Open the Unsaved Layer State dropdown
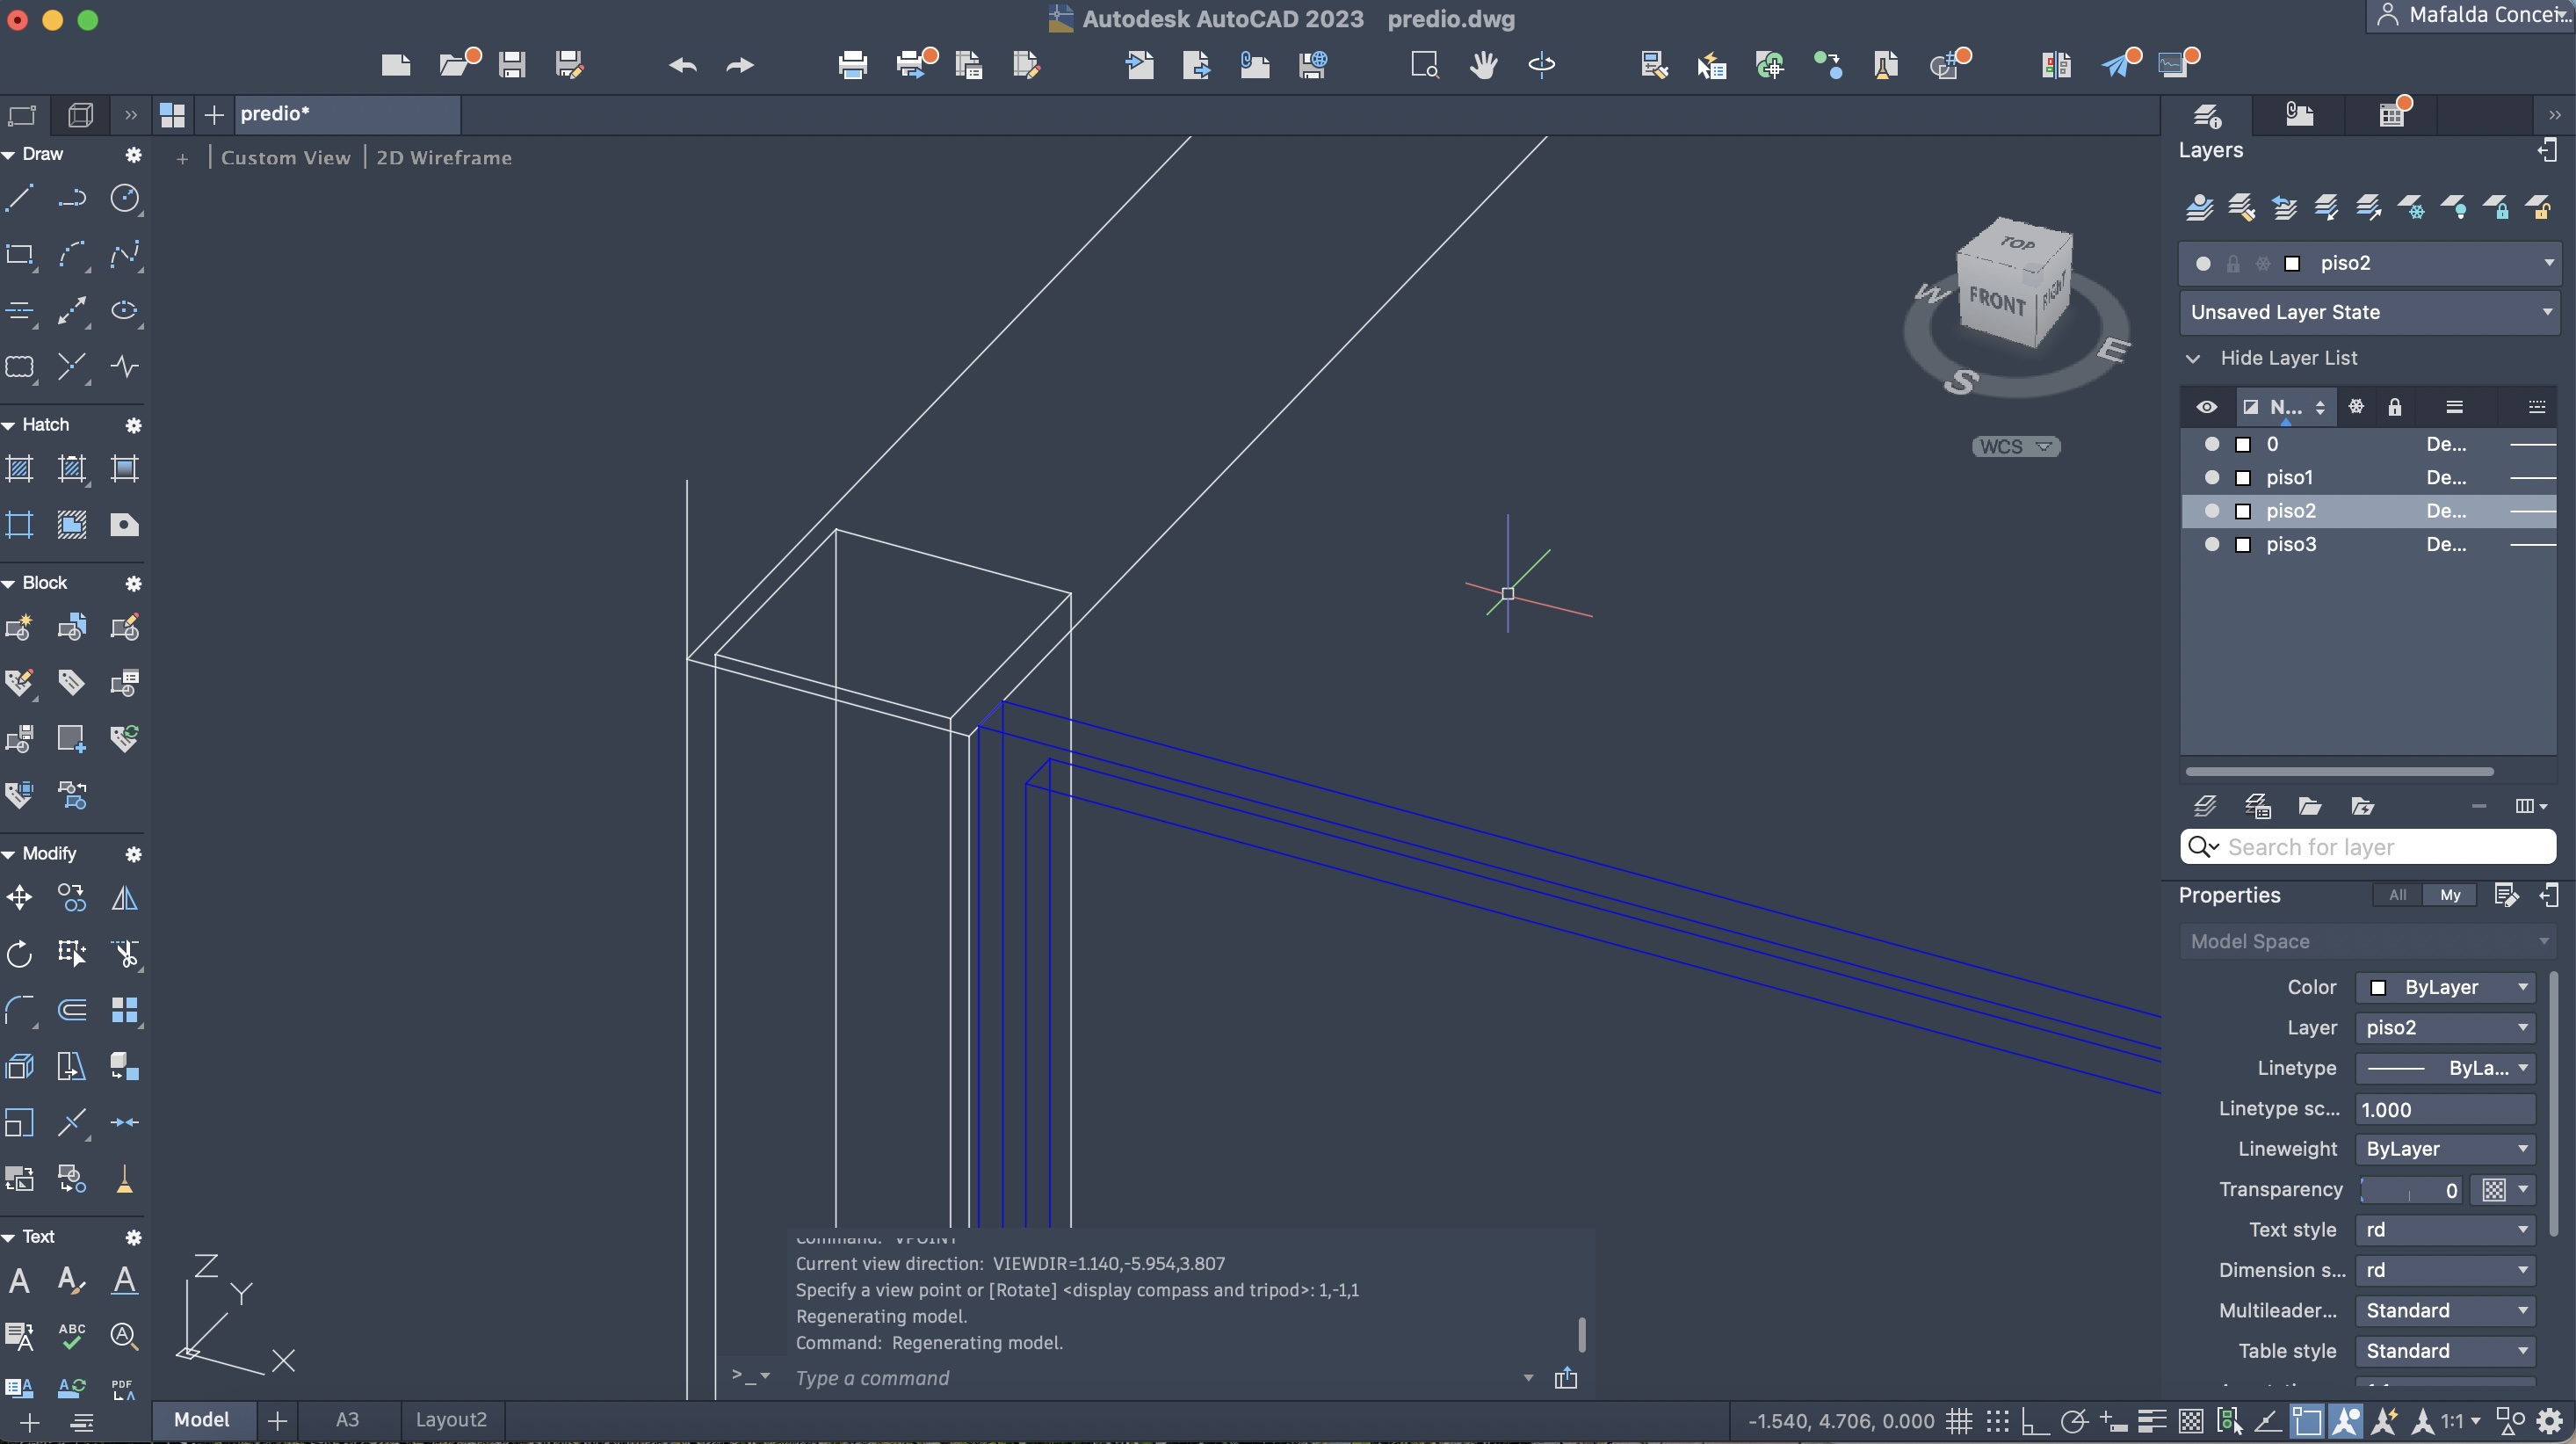2576x1444 pixels. point(2546,312)
